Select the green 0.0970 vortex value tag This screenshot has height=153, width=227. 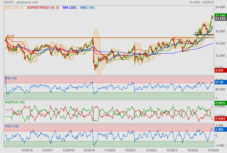pos(220,103)
